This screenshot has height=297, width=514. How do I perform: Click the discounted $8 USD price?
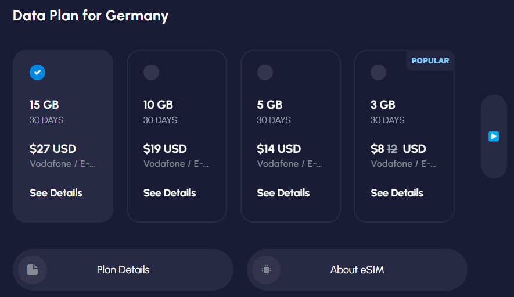pyautogui.click(x=398, y=149)
